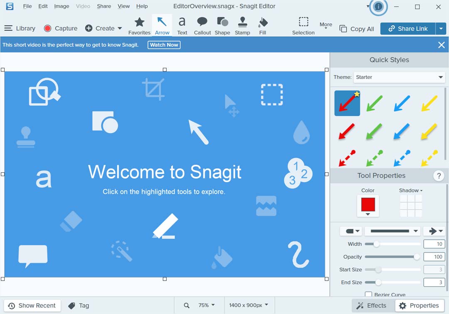Click the End Size value field

coord(434,282)
